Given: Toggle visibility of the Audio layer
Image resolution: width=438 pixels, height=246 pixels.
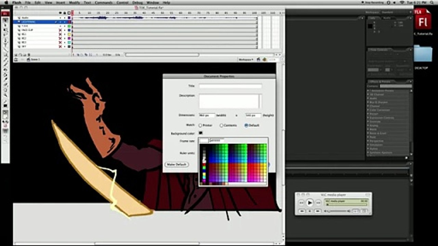Looking at the screenshot, I should 60,18.
